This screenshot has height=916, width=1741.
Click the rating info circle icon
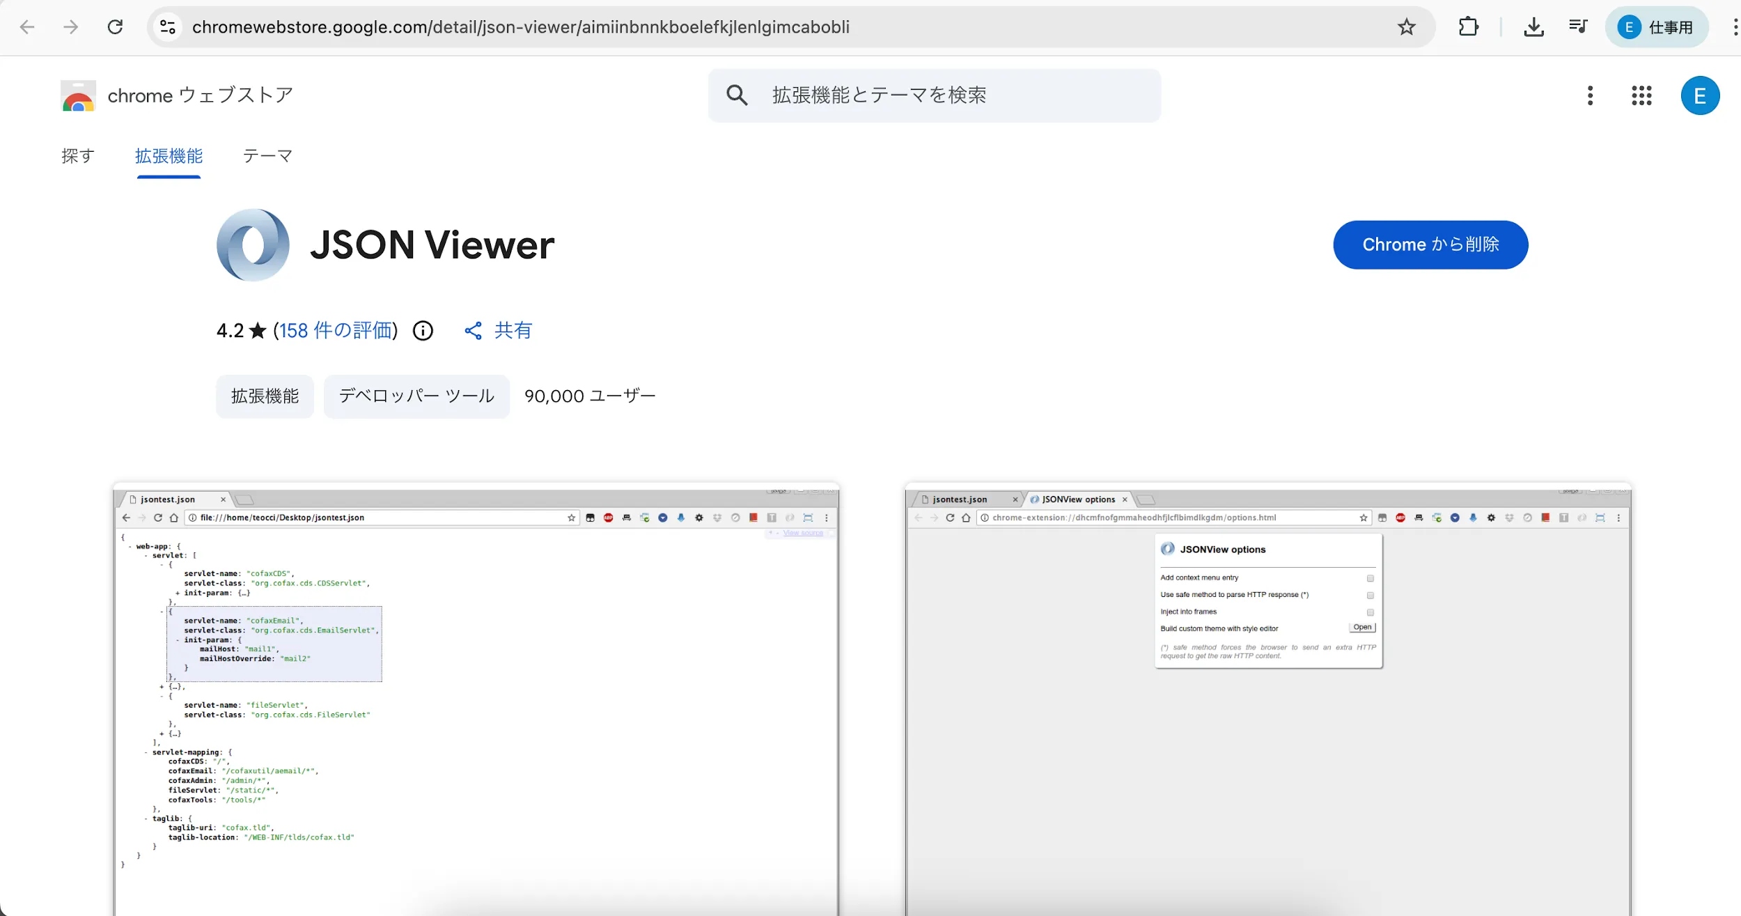pyautogui.click(x=423, y=330)
